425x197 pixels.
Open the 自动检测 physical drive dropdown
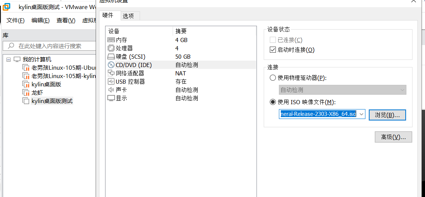(342, 90)
